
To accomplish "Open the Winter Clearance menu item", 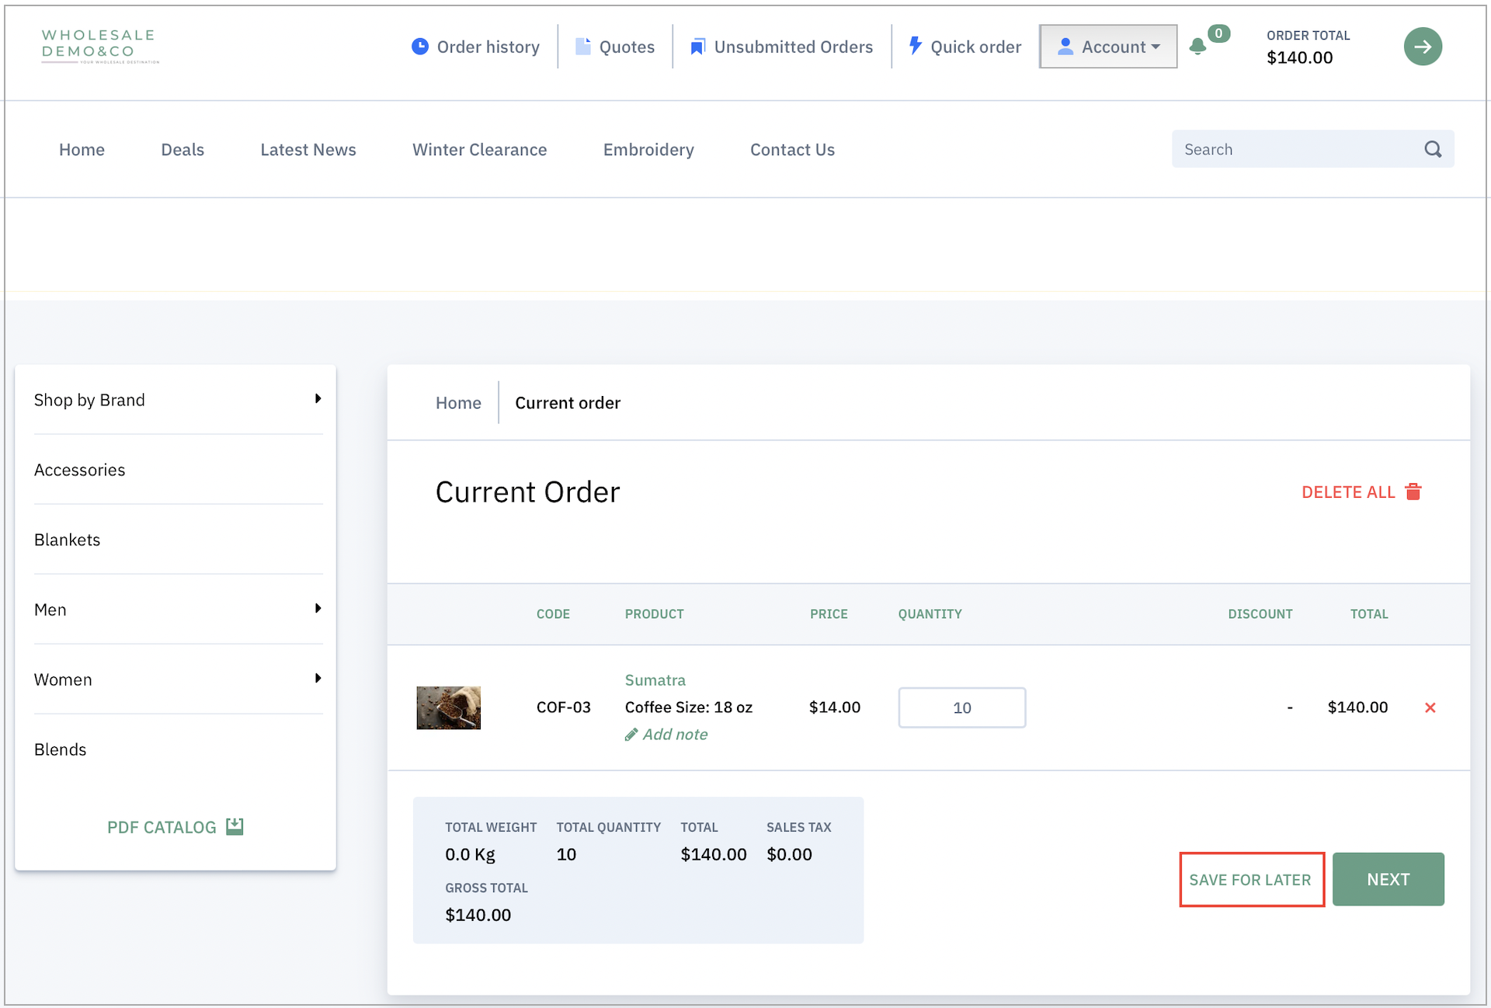I will [479, 150].
